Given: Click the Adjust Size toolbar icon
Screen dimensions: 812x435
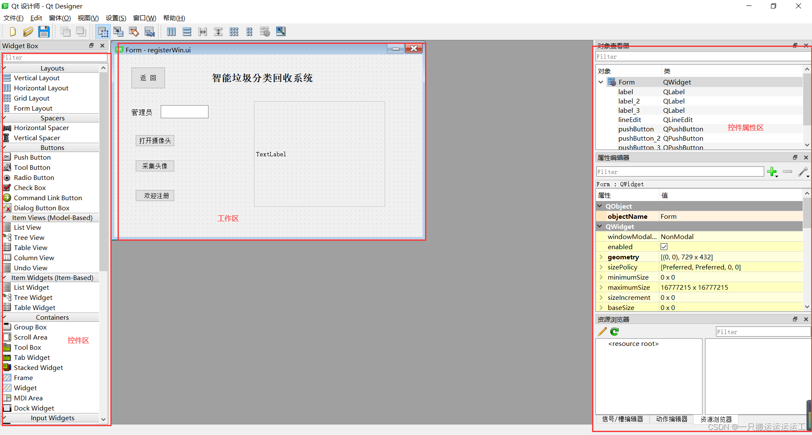Looking at the screenshot, I should click(281, 32).
